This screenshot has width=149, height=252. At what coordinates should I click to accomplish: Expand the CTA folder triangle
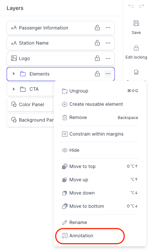[14, 89]
